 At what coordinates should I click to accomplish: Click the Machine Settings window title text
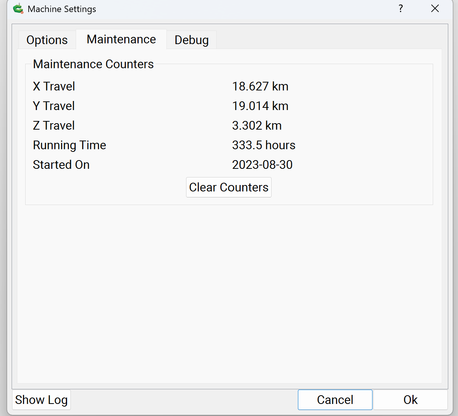click(x=62, y=9)
